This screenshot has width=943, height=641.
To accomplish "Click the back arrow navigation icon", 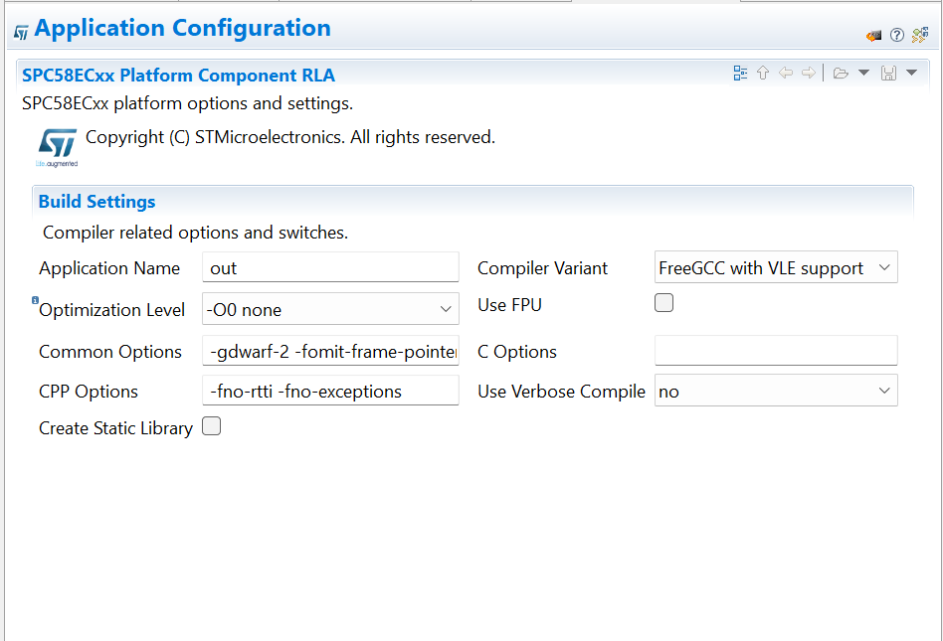I will click(x=786, y=73).
